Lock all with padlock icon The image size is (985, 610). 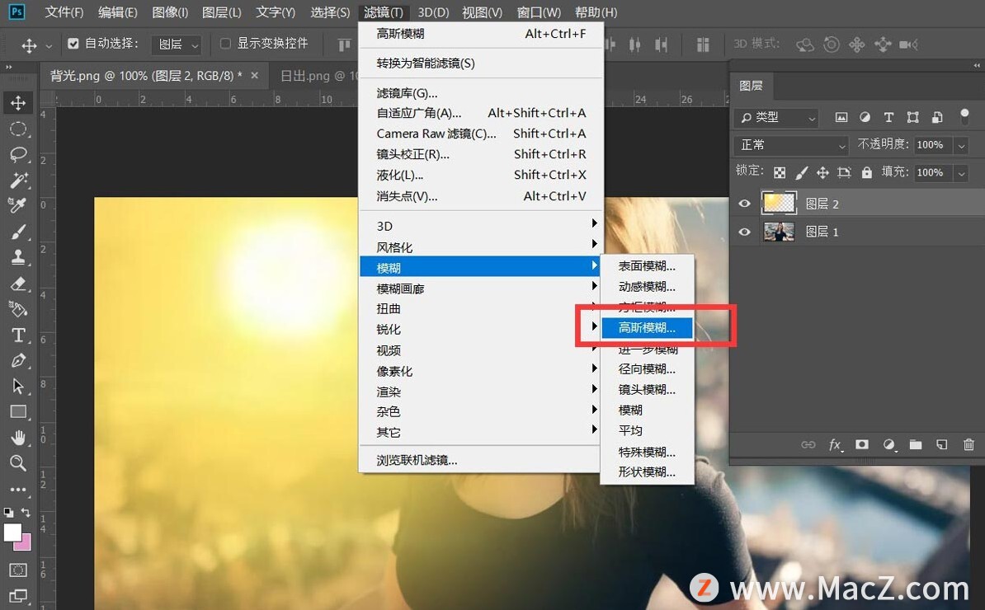867,172
